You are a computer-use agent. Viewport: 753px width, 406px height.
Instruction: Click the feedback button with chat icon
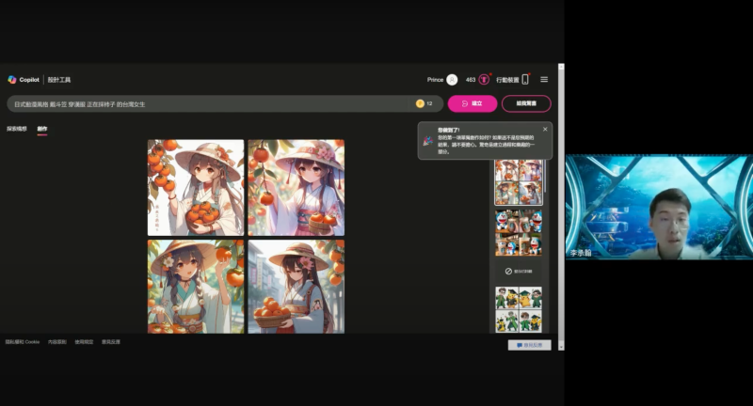[529, 345]
